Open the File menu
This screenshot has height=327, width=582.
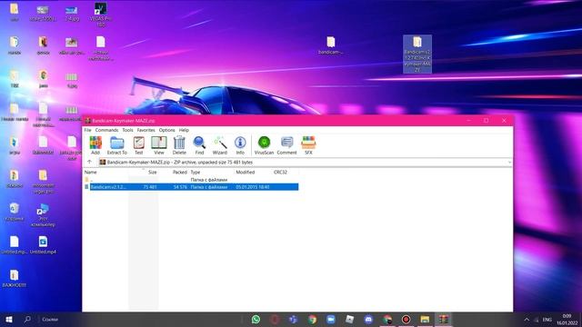(87, 130)
